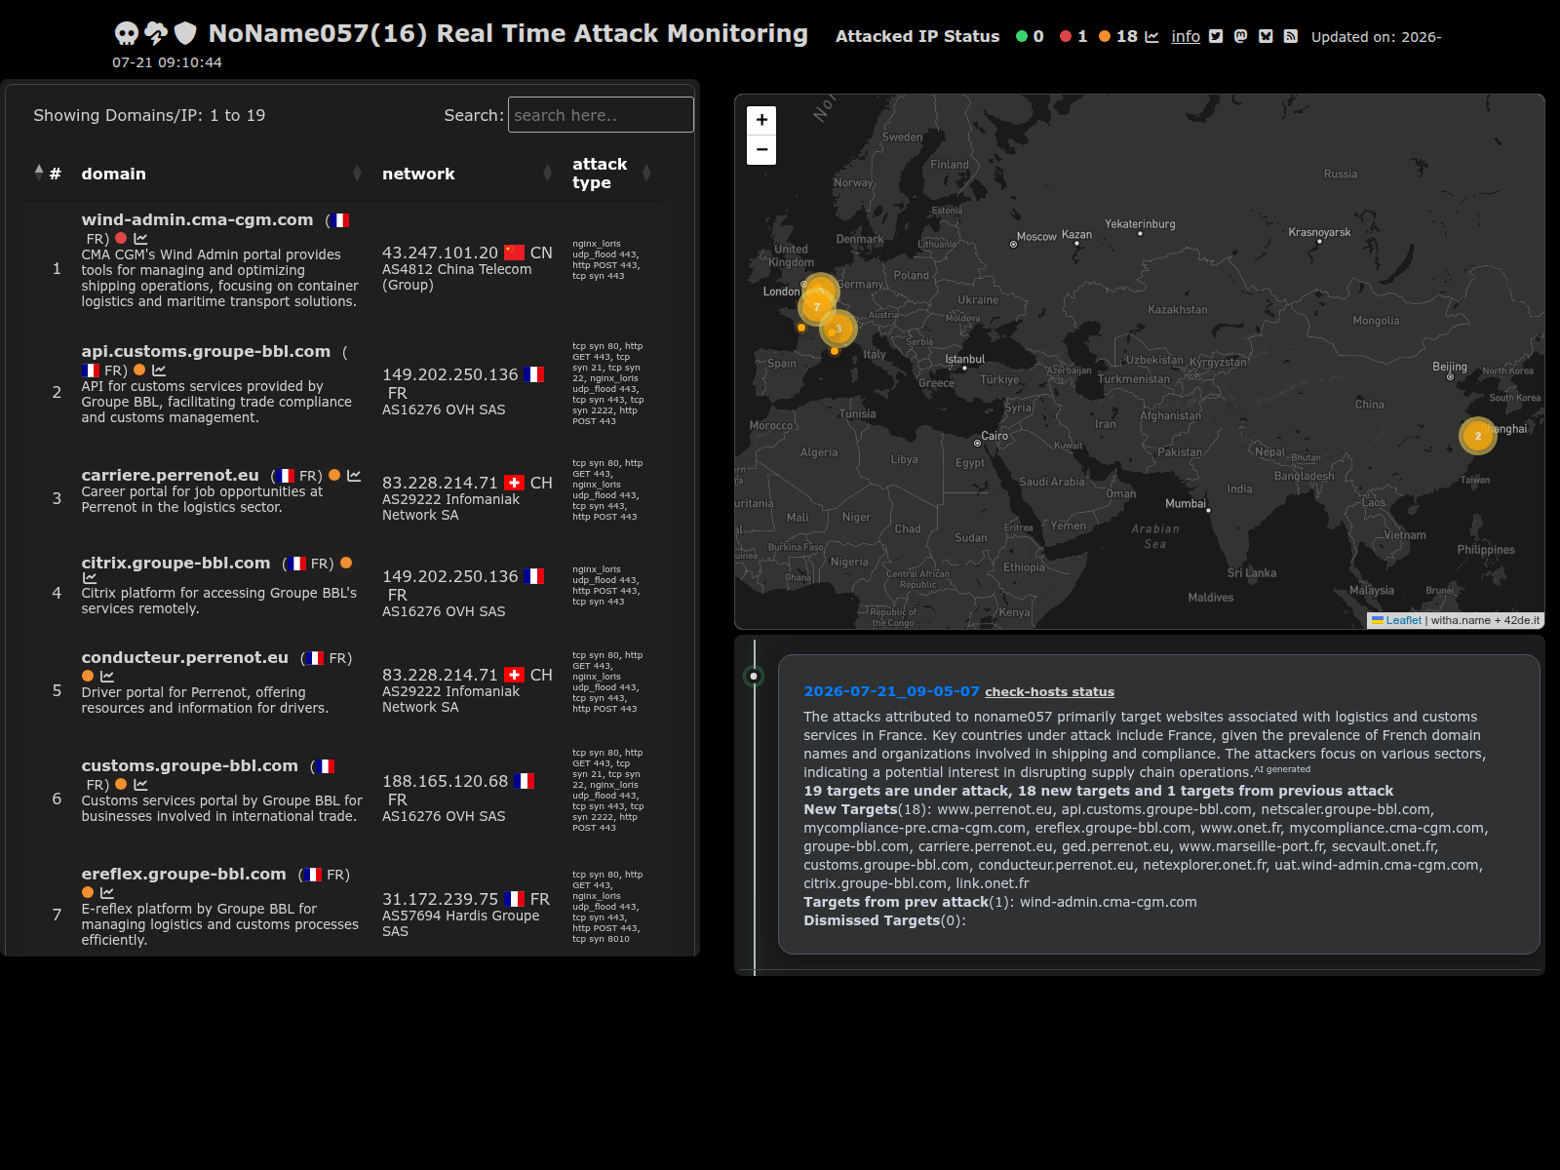Click the 'NoName057(16) Real Time Attack Monitoring' title

(508, 33)
